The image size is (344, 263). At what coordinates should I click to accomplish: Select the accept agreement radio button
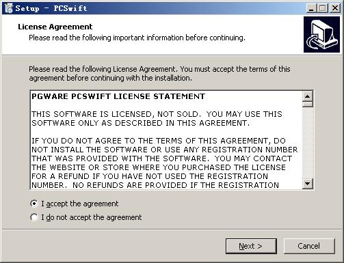click(x=34, y=204)
